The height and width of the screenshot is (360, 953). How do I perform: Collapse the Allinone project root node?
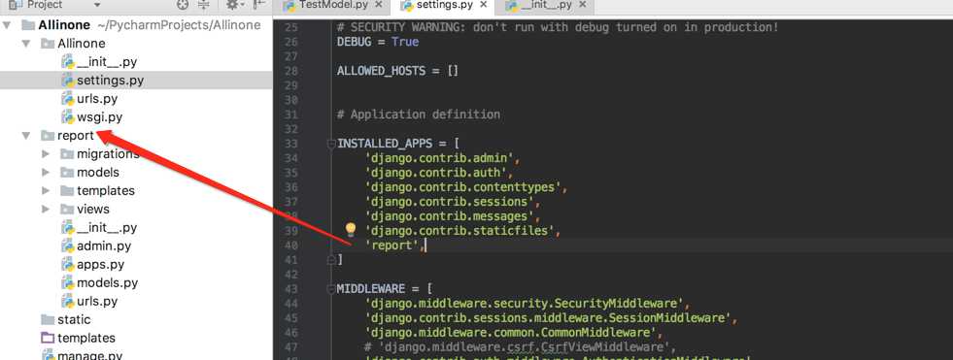coord(8,25)
